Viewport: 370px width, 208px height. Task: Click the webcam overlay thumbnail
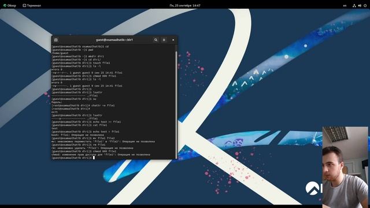coord(345,167)
